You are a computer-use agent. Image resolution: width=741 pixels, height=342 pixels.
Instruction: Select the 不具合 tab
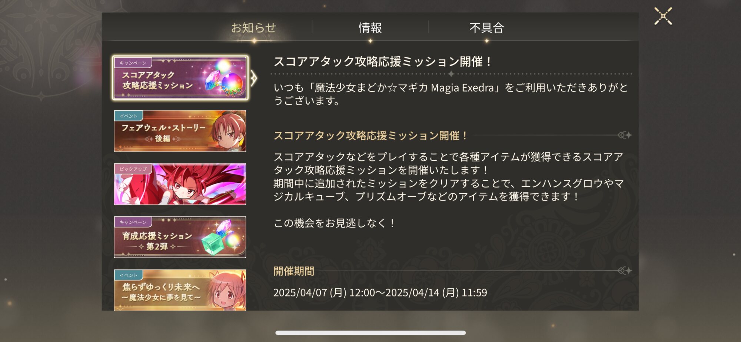coord(486,28)
